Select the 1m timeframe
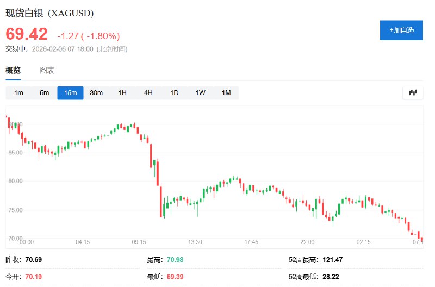435x287 pixels. click(18, 93)
